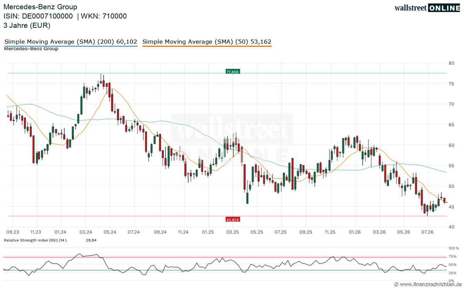Click the green 77,450 high marker

[x=232, y=72]
